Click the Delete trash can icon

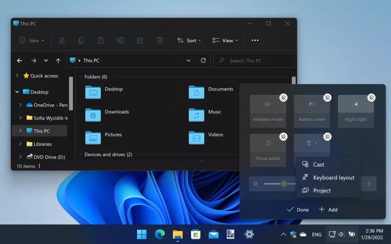[x=160, y=40]
